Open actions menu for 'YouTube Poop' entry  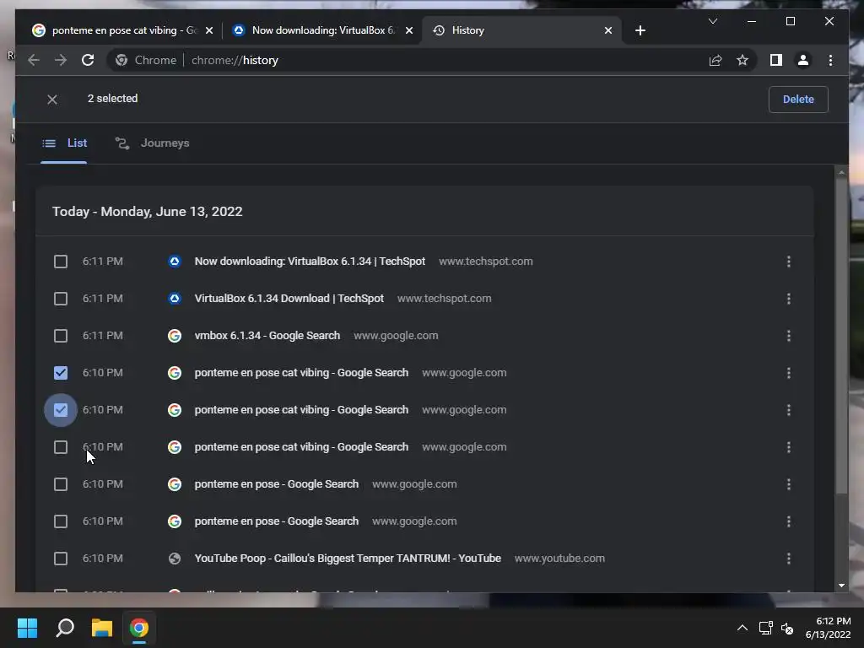(x=789, y=559)
